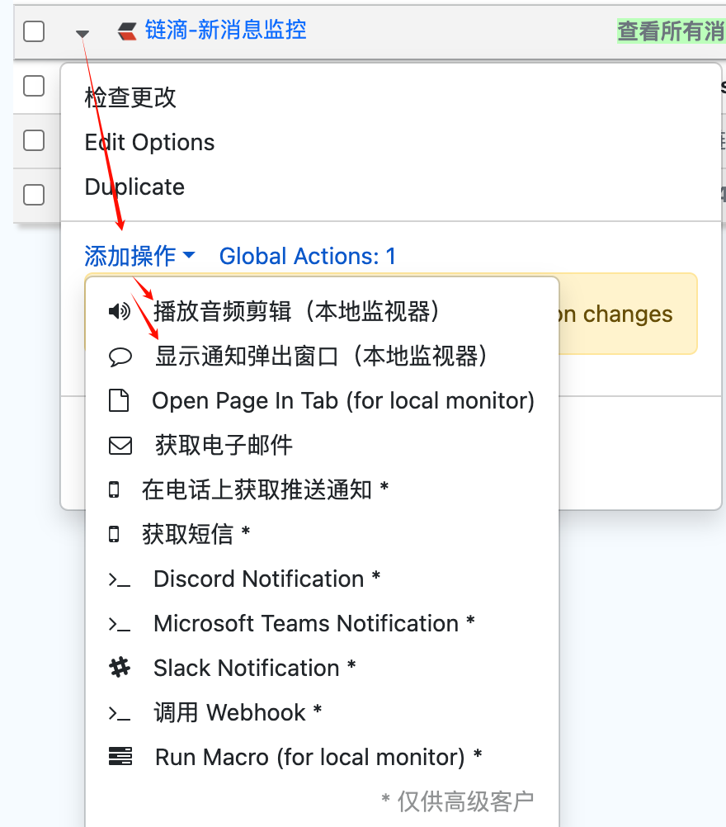Viewport: 726px width, 827px height.
Task: Tick the checkbox for 链滴-新消息监控 row
Action: coord(34,31)
